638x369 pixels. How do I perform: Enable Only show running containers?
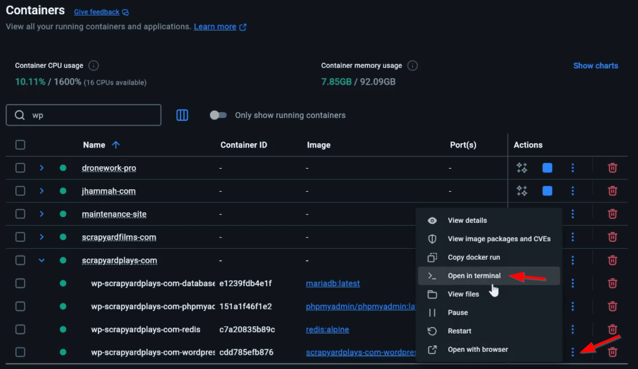[x=218, y=115]
